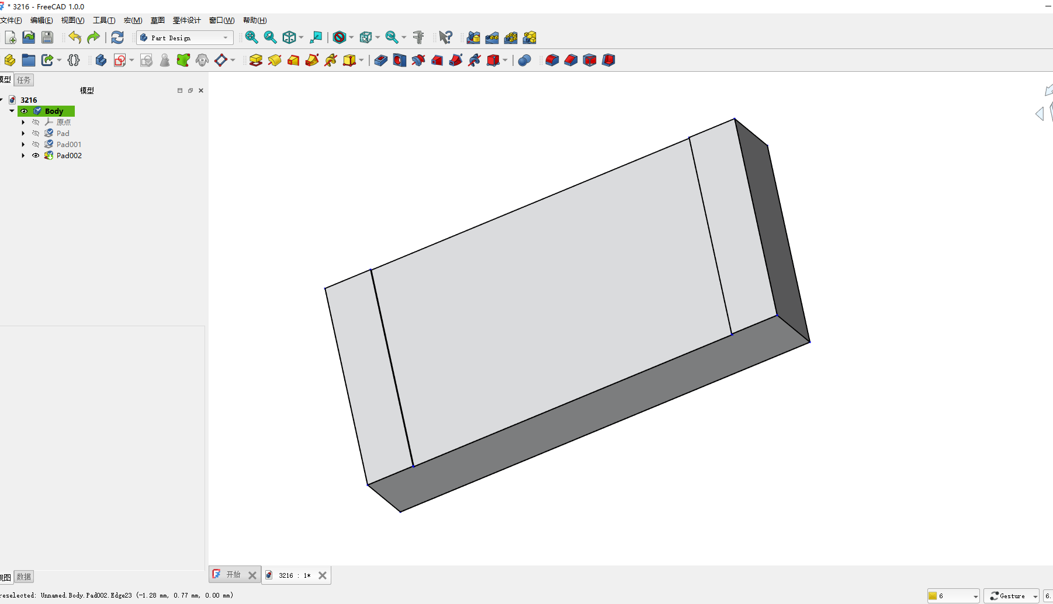Select the Chamfer tool
Viewport: 1053px width, 604px height.
point(571,60)
